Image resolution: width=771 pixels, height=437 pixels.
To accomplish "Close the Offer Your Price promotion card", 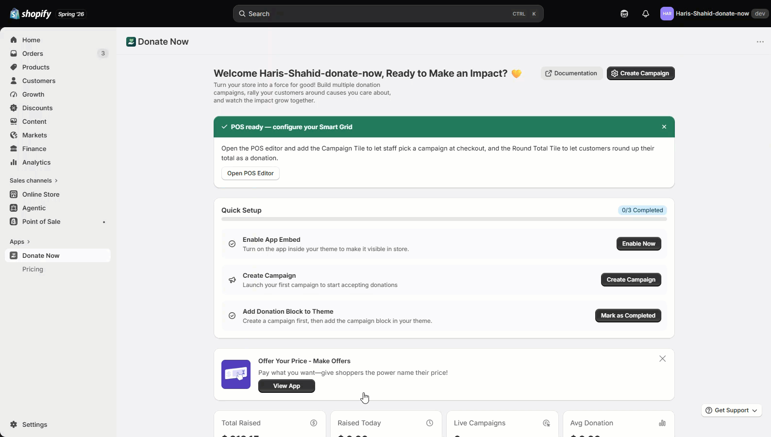I will pos(663,359).
